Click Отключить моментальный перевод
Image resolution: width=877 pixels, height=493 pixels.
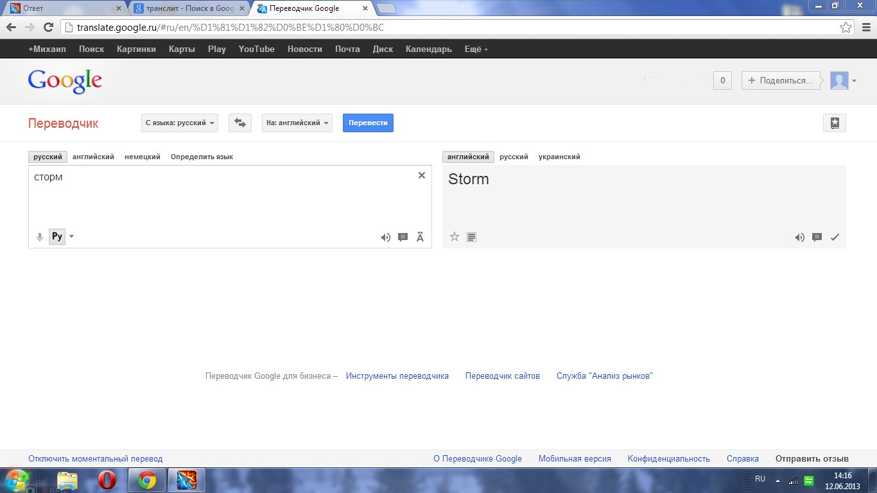point(96,459)
